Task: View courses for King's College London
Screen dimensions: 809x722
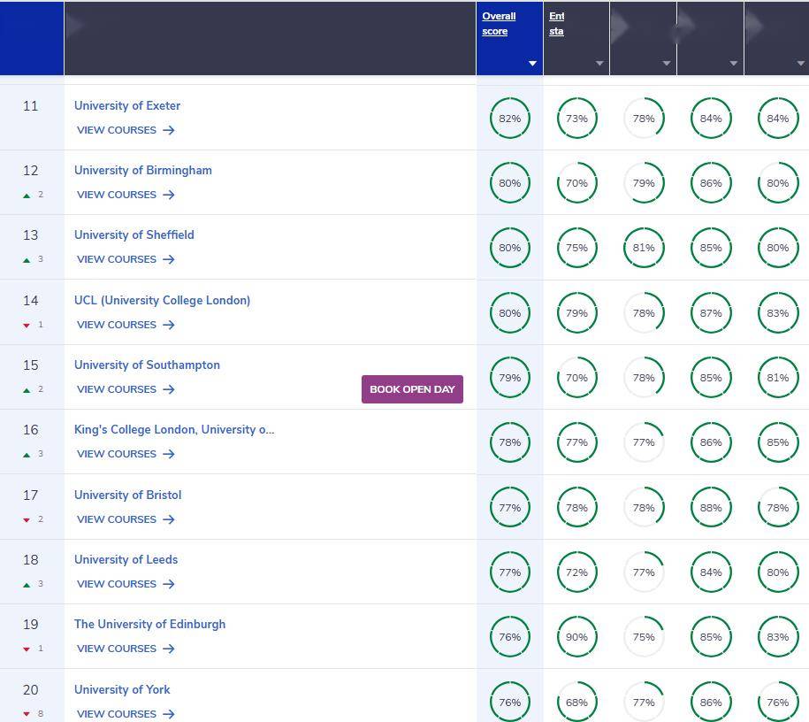Action: tap(126, 454)
